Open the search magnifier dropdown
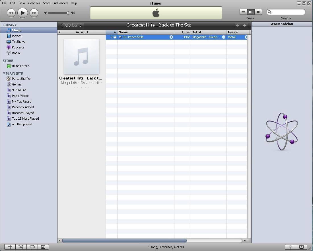The image size is (313, 251). pos(270,12)
